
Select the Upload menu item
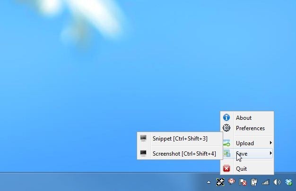click(x=247, y=143)
